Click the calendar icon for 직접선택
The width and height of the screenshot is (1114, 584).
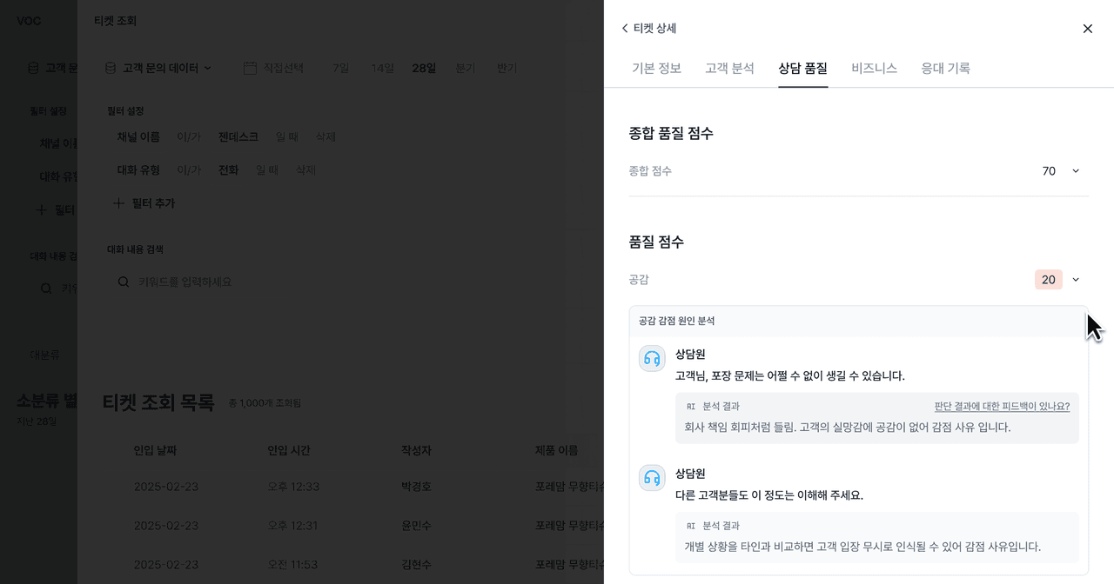(250, 68)
